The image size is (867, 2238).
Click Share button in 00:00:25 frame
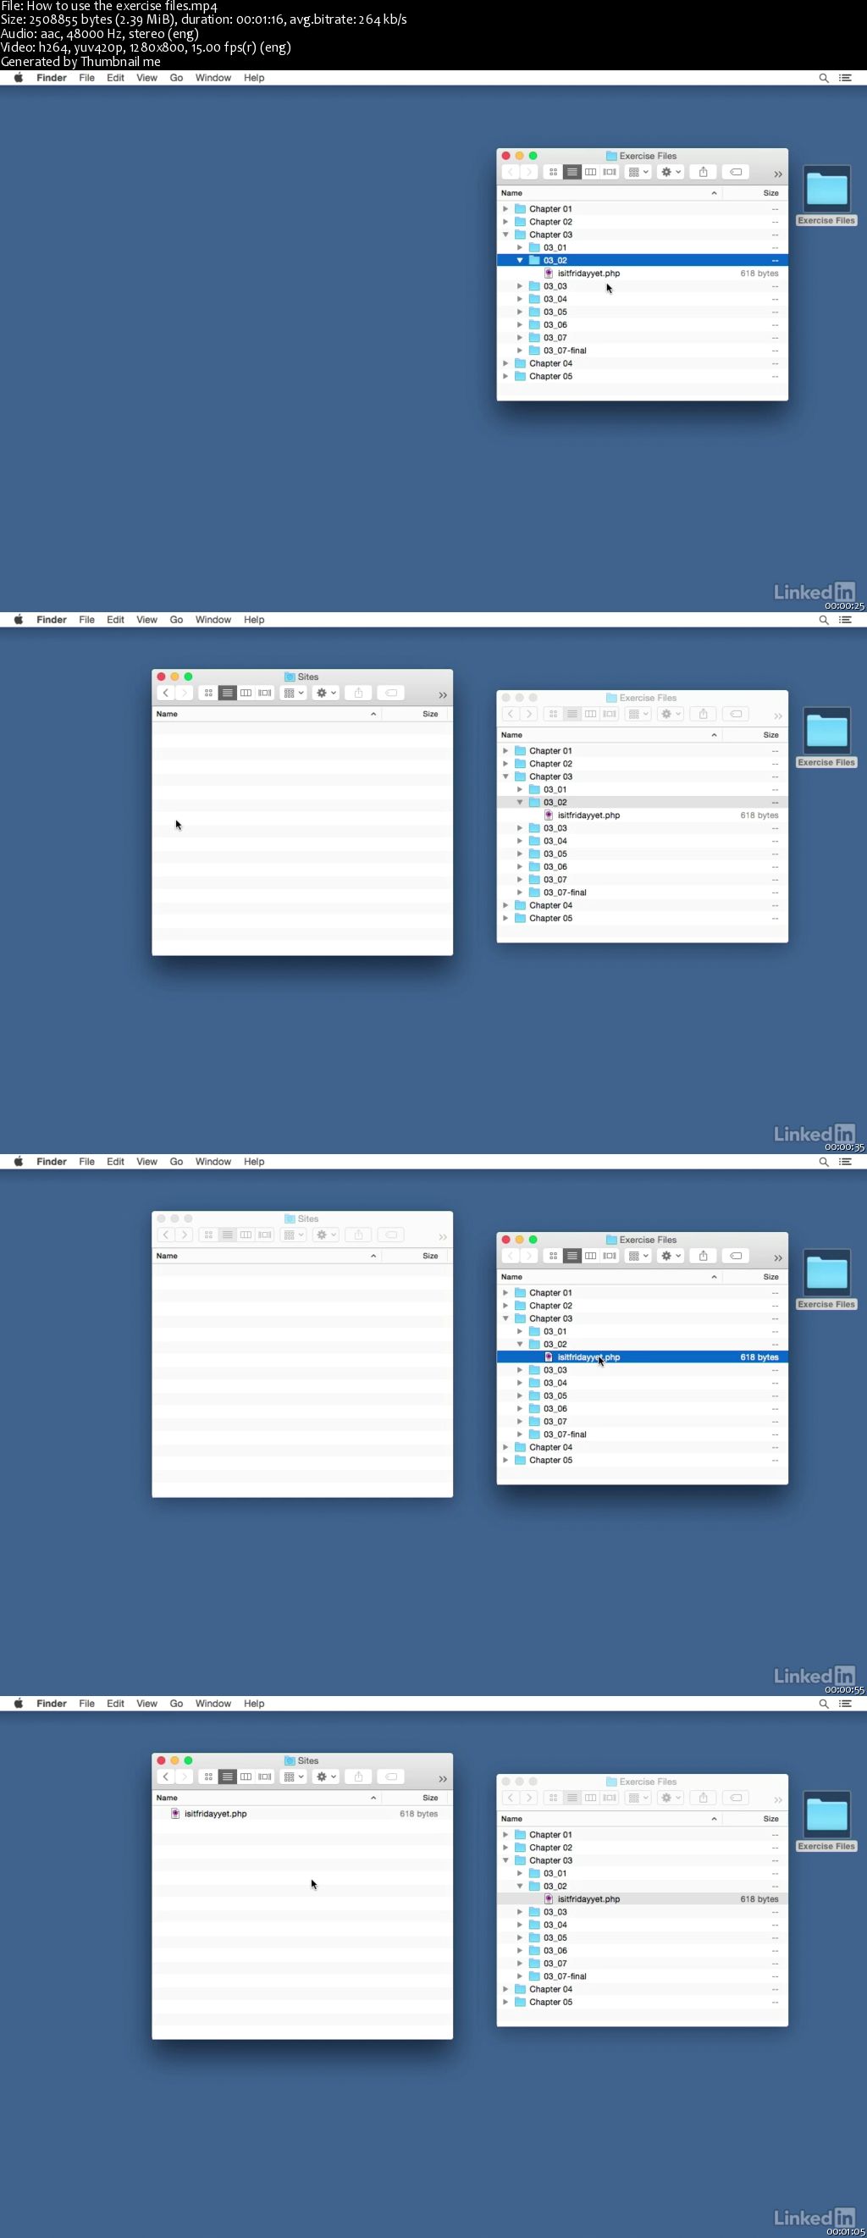[703, 172]
